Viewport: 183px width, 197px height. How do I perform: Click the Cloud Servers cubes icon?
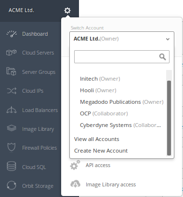pos(11,53)
